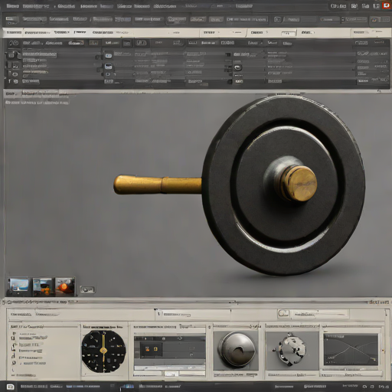
Task: Open the metal knob material preview
Action: pyautogui.click(x=236, y=351)
